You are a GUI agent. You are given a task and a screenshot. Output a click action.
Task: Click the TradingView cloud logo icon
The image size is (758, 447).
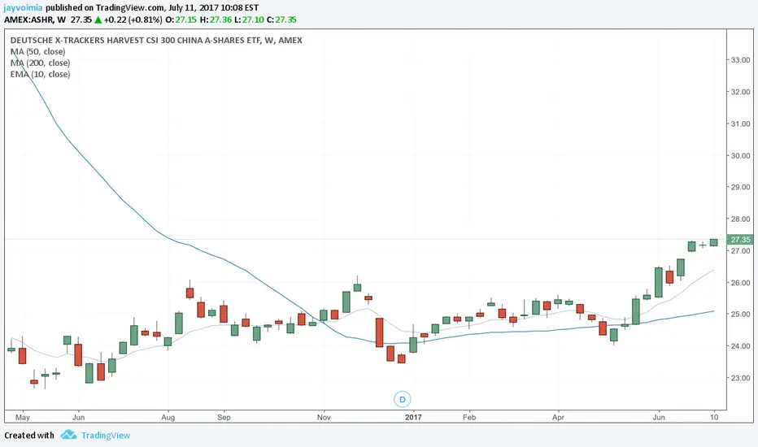coord(68,435)
